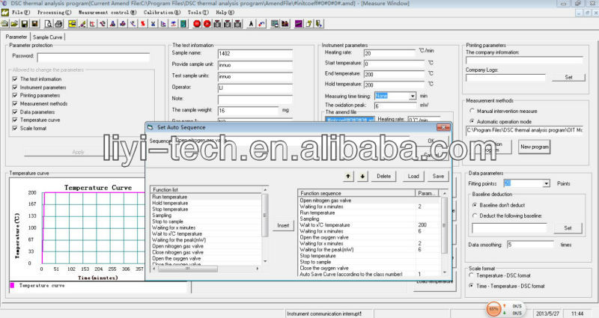Select 'Baseline don't deduct' radio button
Screen dimensions: 599x318
coord(475,205)
